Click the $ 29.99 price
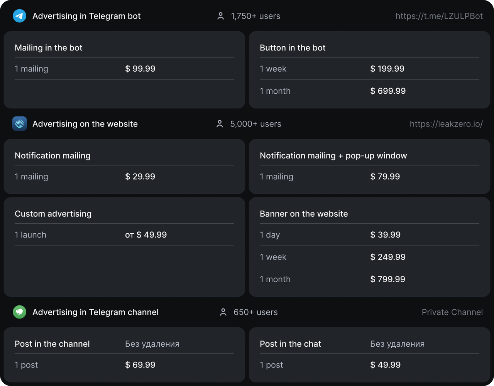The image size is (494, 386). pos(140,177)
